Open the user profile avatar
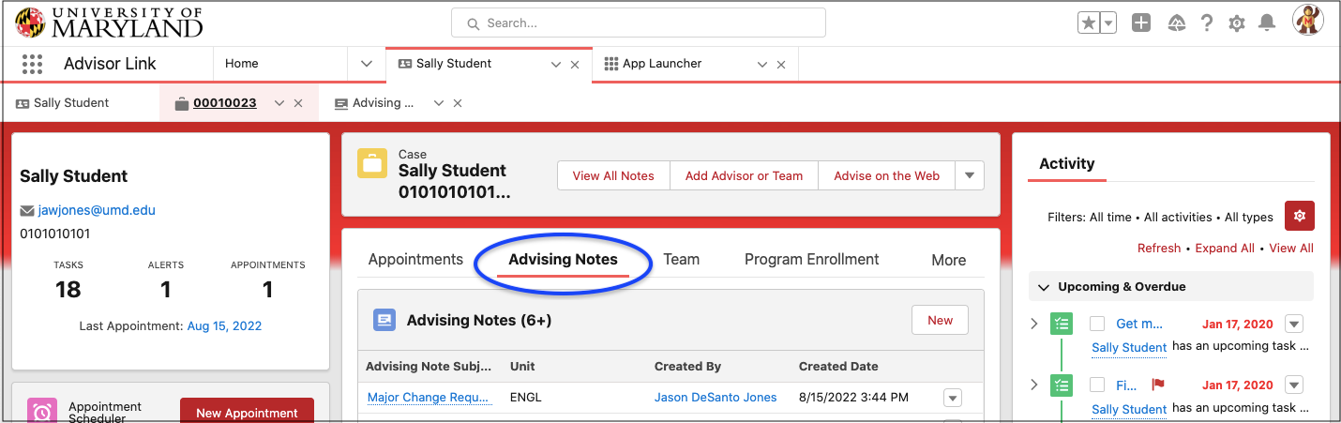 pyautogui.click(x=1307, y=20)
